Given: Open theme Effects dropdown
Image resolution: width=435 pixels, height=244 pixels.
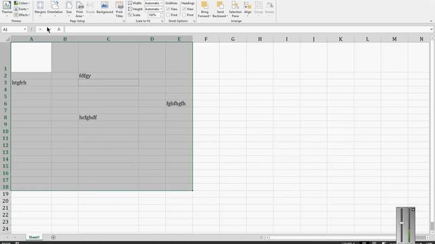Looking at the screenshot, I should click(x=22, y=15).
